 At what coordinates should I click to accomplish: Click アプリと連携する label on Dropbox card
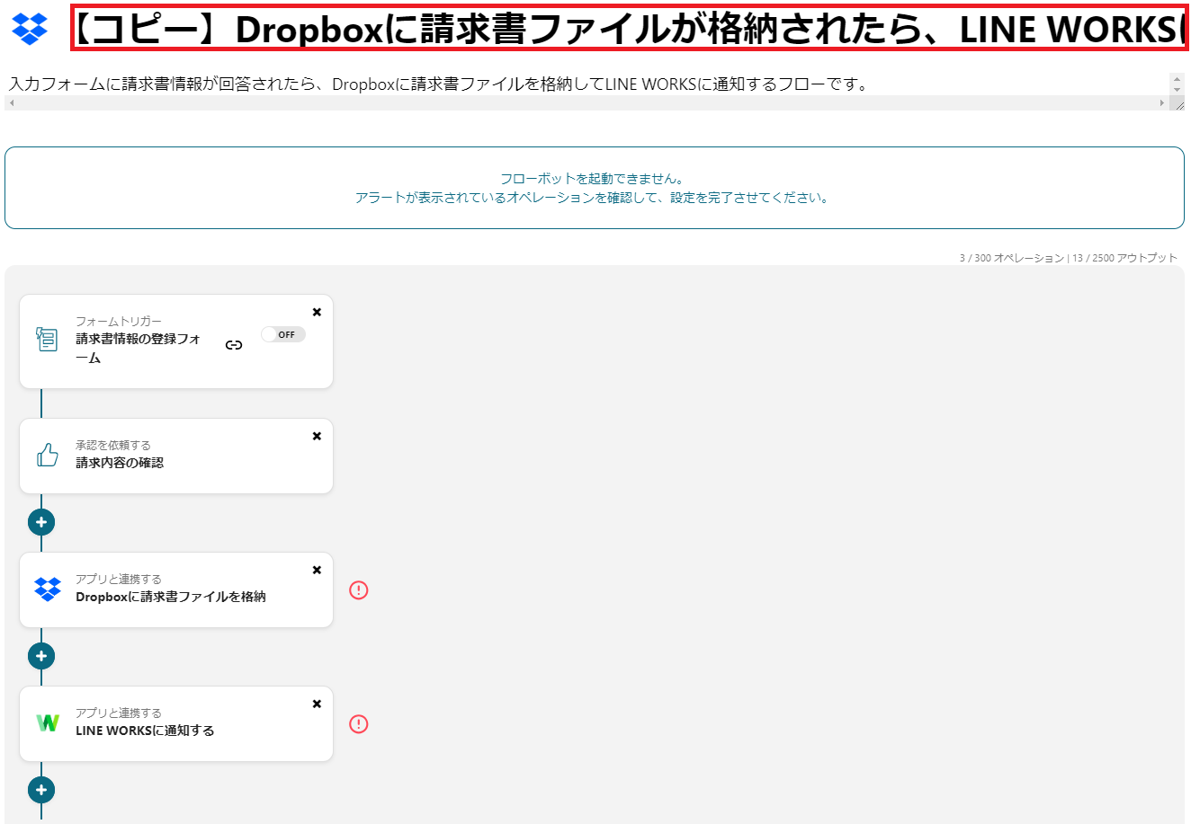[x=119, y=580]
